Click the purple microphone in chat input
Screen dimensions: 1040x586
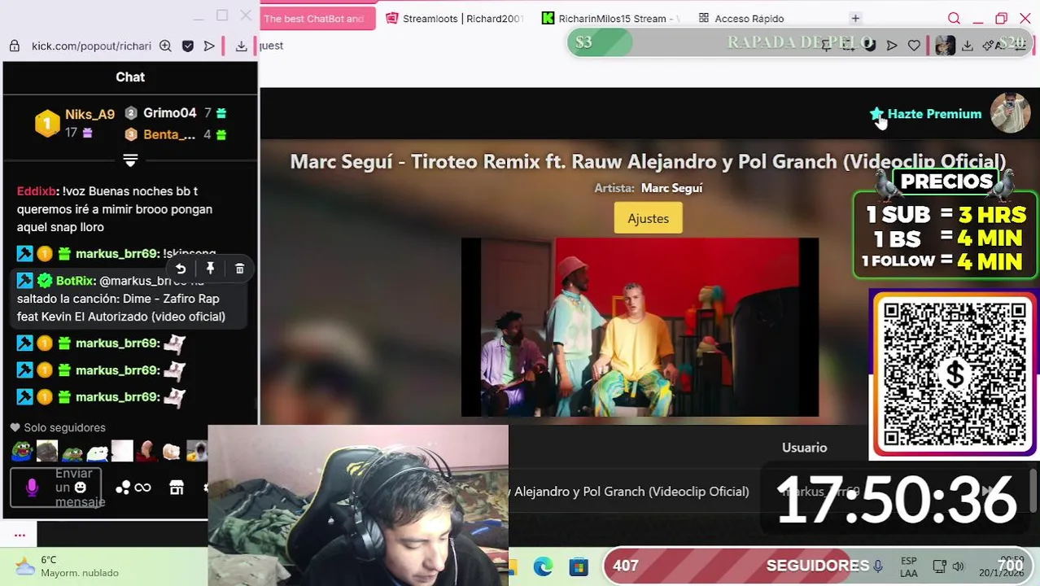(32, 488)
